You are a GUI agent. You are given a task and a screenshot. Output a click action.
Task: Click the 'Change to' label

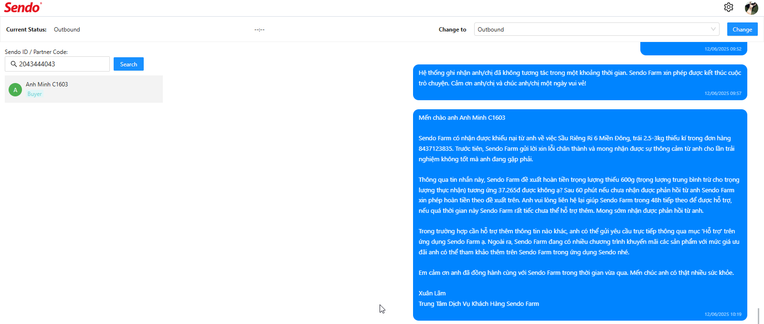453,30
